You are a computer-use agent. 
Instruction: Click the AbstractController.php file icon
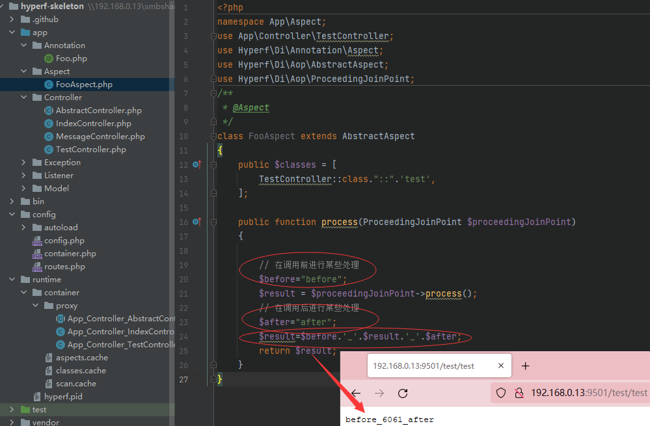coord(49,111)
